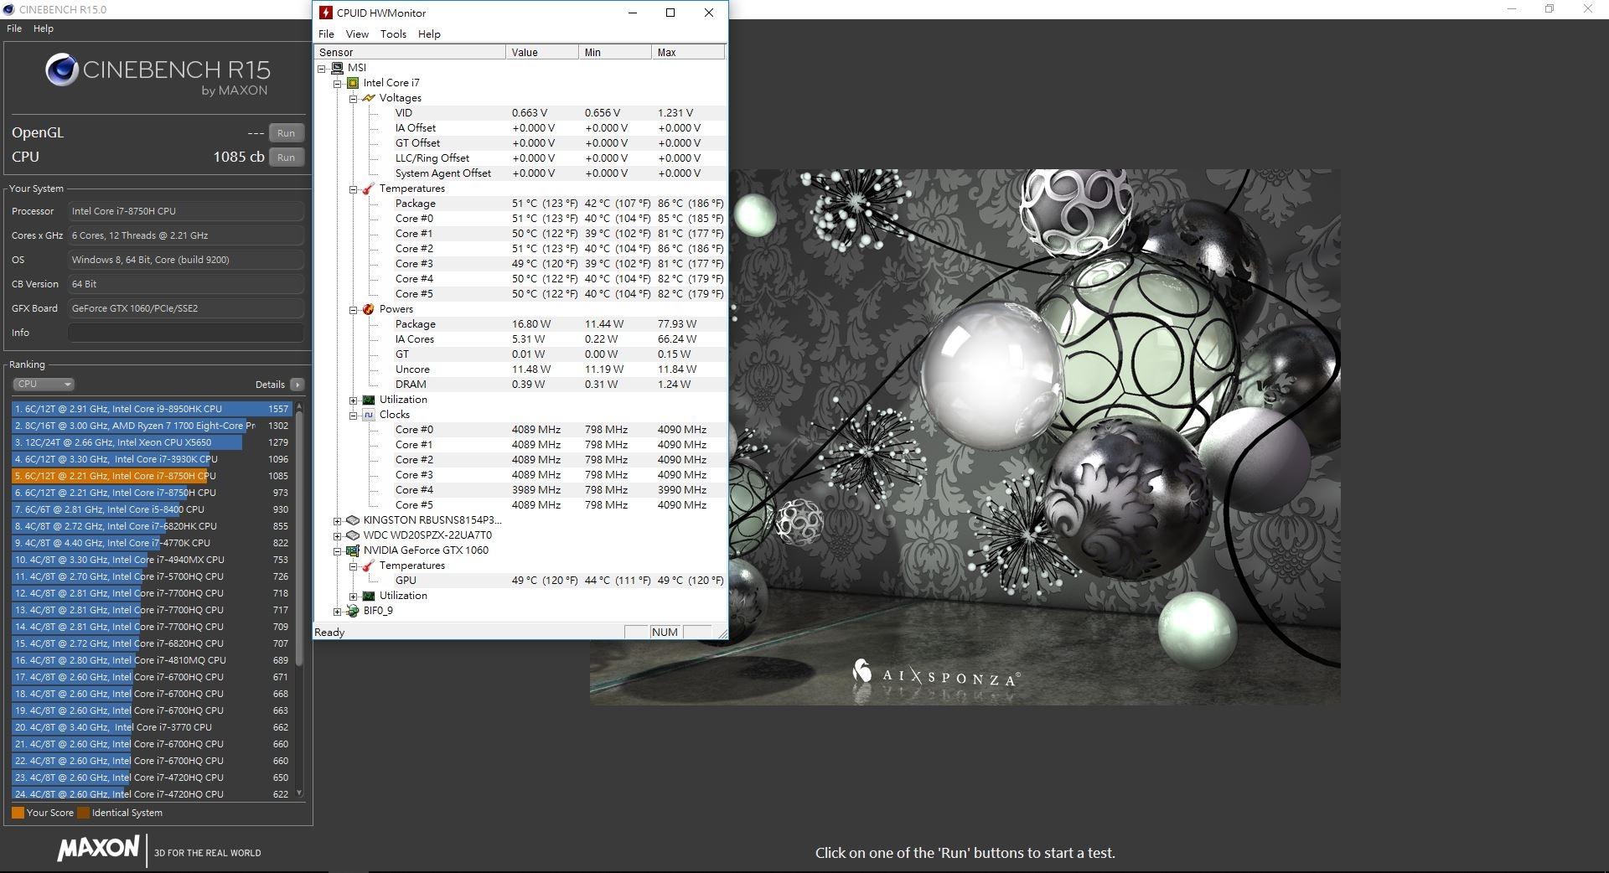Open HWMonitor Tools menu

pos(393,34)
